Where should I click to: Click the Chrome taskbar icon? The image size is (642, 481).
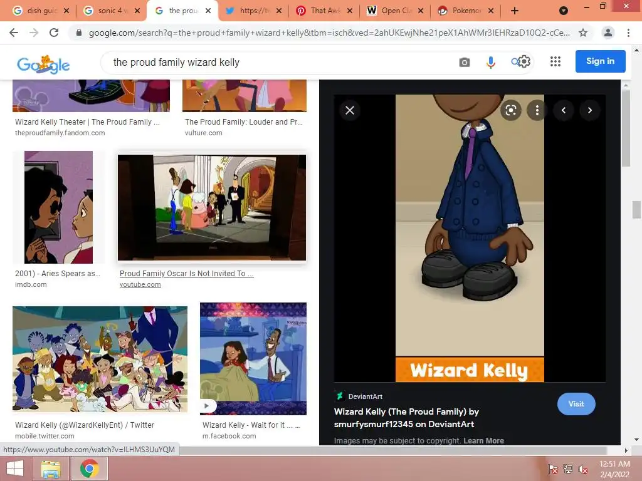[90, 468]
